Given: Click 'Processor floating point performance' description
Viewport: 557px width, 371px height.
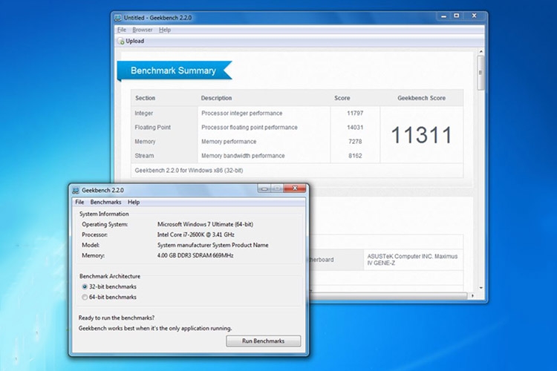Looking at the screenshot, I should (250, 128).
